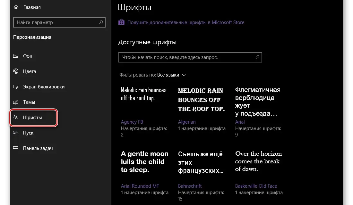The height and width of the screenshot is (205, 353).
Task: Click the Пуск tiles icon
Action: pyautogui.click(x=16, y=133)
